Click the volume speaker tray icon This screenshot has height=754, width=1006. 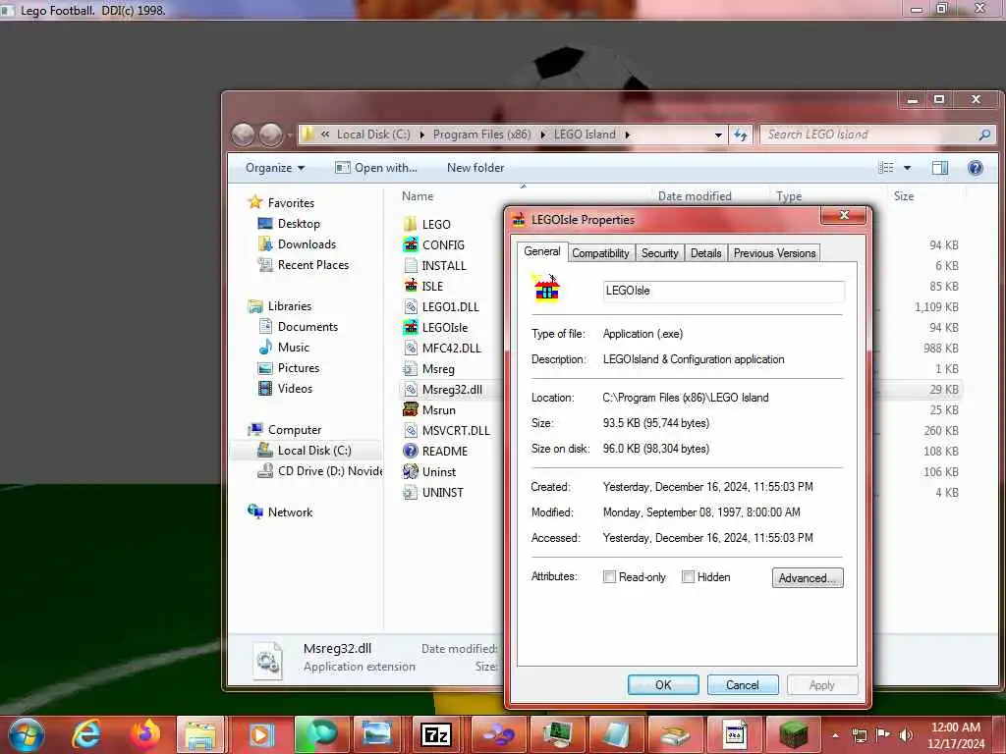click(x=906, y=735)
